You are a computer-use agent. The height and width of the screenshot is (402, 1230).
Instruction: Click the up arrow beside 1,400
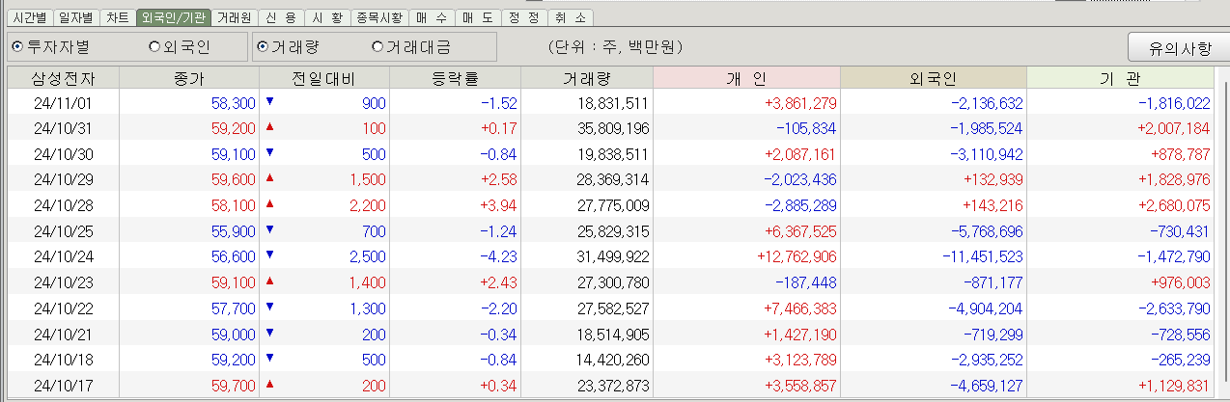coord(270,281)
